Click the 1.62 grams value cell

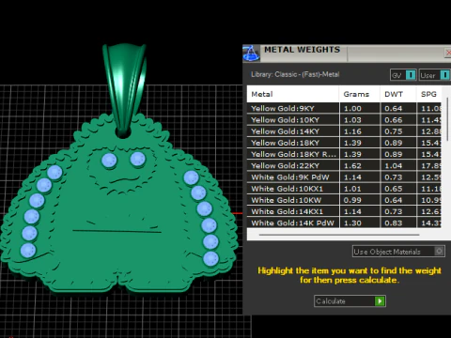tap(360, 165)
